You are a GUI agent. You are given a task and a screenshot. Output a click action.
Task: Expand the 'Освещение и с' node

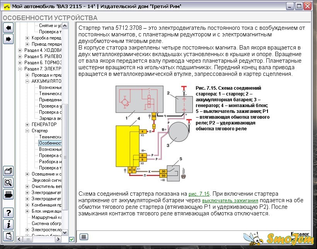point(27,174)
